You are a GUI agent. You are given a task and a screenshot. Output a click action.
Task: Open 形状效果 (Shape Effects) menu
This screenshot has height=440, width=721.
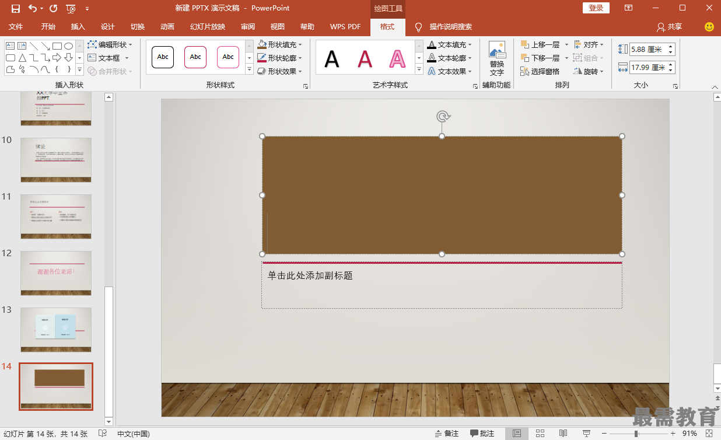coord(280,71)
